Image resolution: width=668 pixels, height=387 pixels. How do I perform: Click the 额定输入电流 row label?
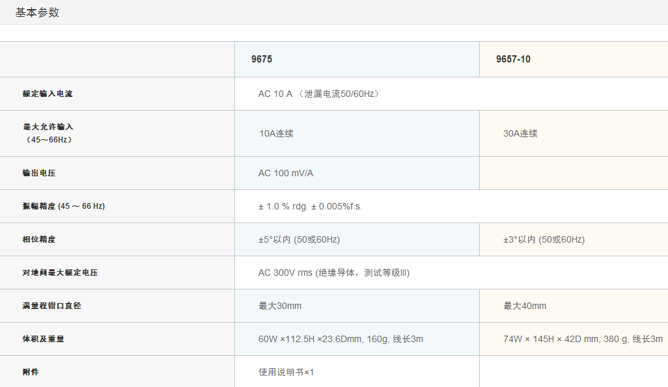48,94
